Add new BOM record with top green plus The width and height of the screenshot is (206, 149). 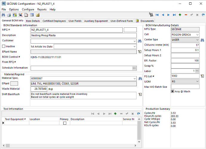coord(180,15)
